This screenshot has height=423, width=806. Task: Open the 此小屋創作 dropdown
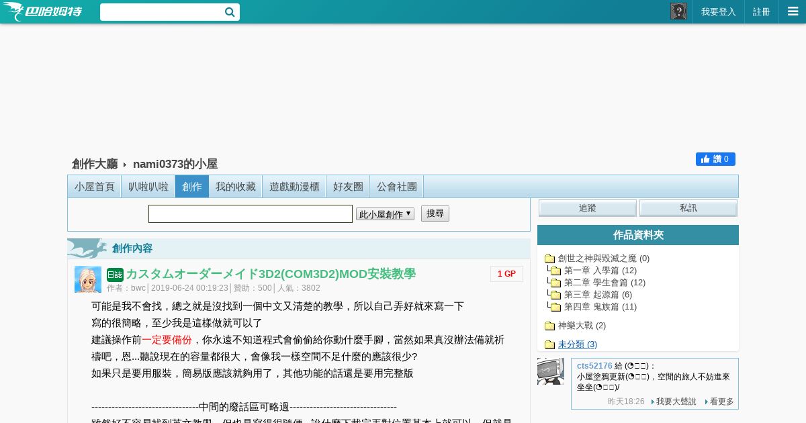click(x=385, y=214)
